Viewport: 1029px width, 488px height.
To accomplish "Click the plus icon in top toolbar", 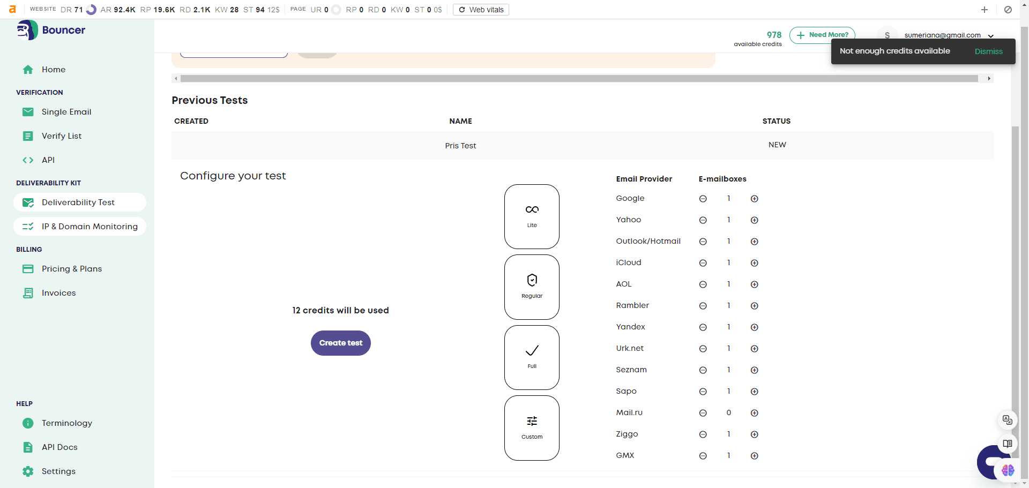I will 985,10.
